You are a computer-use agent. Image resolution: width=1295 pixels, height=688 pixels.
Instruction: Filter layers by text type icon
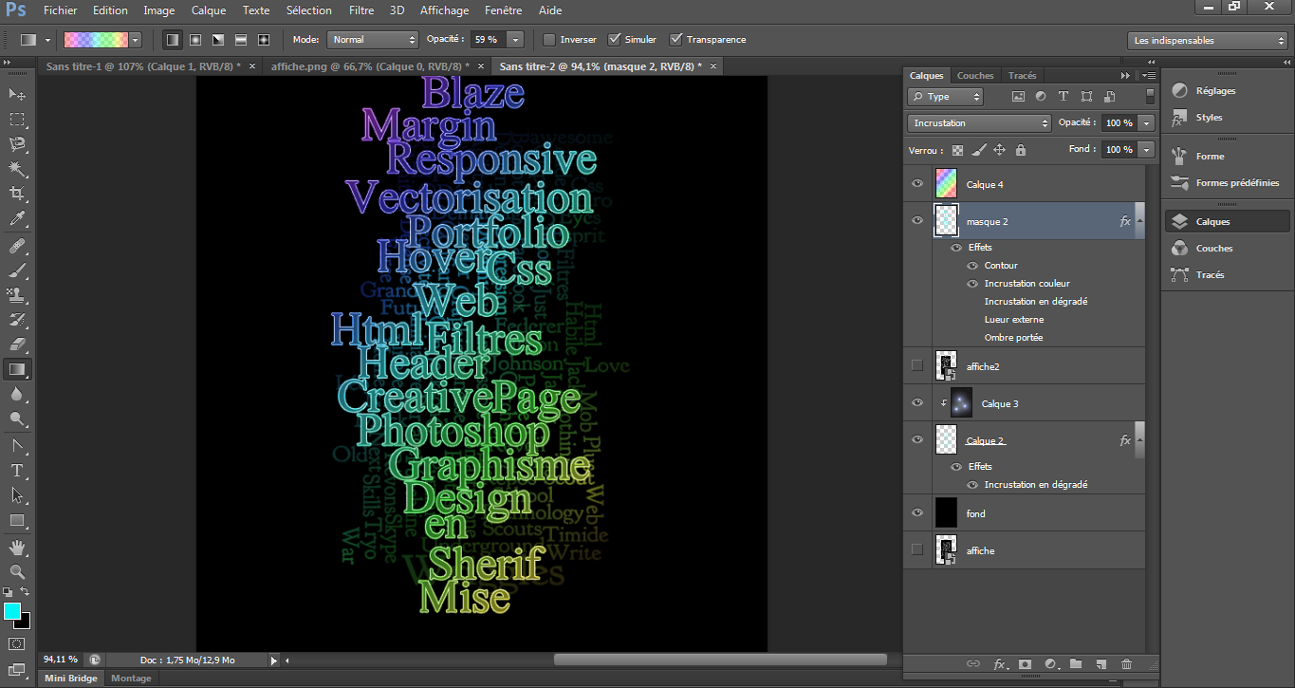pyautogui.click(x=1064, y=97)
